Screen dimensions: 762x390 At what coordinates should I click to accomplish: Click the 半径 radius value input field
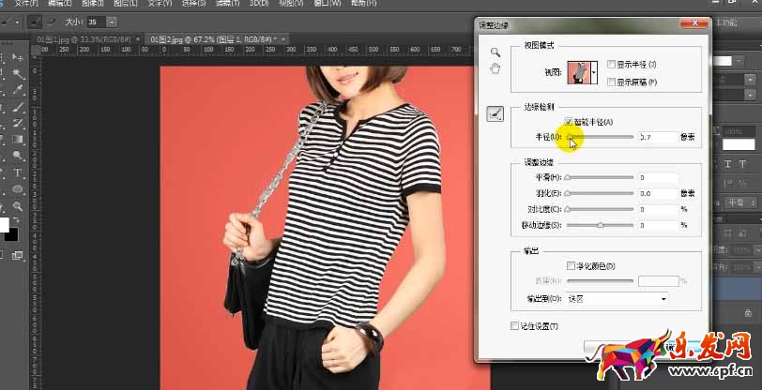(x=657, y=137)
